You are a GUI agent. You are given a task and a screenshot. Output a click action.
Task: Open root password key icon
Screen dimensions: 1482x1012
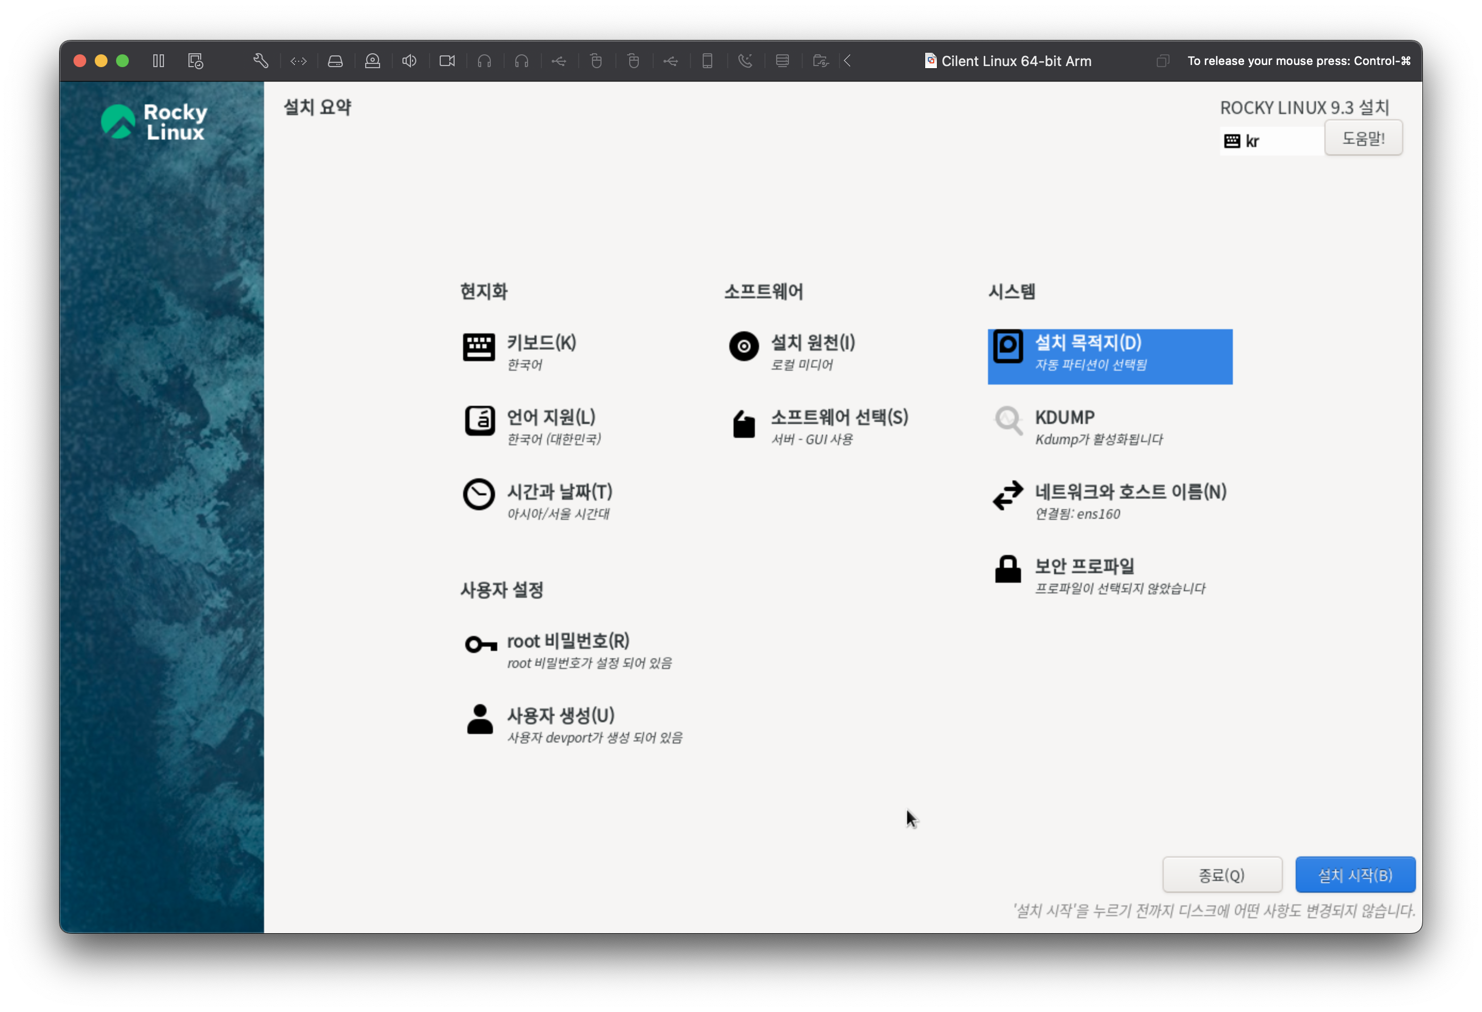point(480,644)
